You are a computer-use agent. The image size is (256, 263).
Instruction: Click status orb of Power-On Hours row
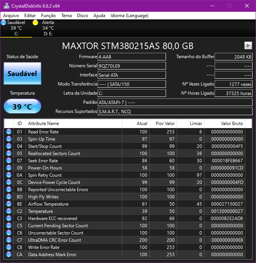[9, 168]
